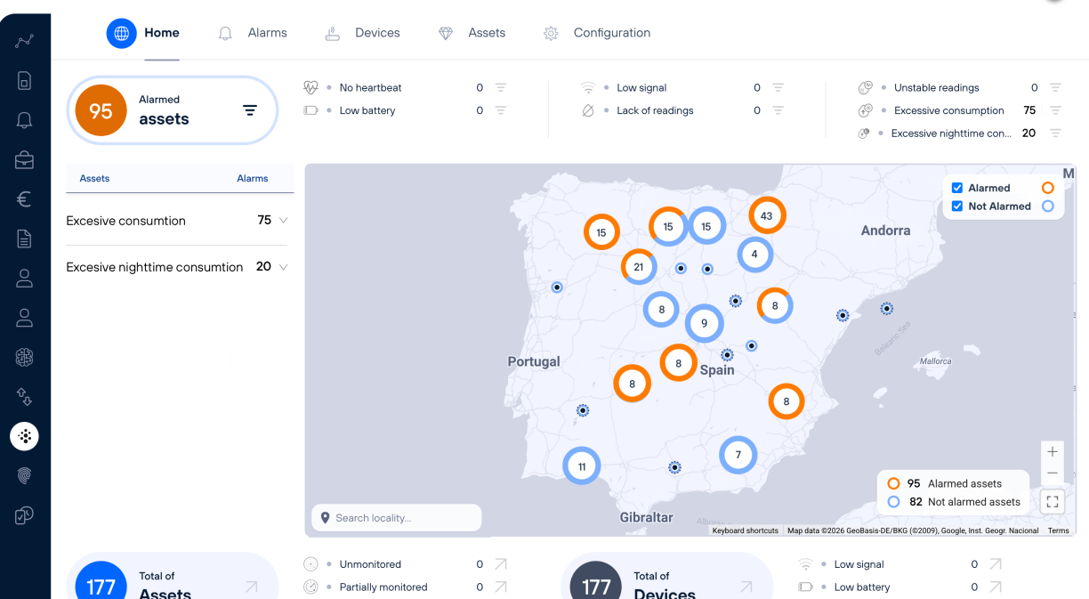Viewport: 1089px width, 599px height.
Task: Click the Alarms column header in asset list
Action: coord(253,178)
